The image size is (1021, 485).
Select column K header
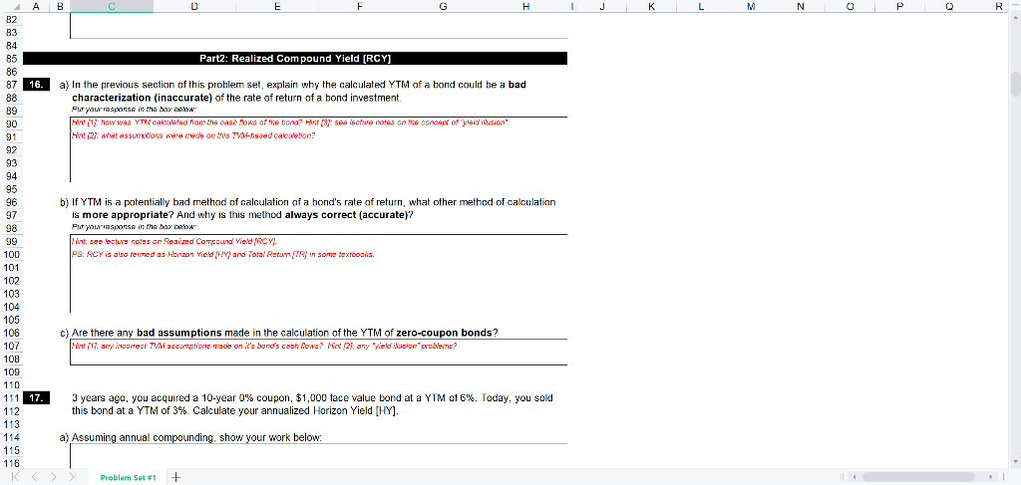[652, 7]
